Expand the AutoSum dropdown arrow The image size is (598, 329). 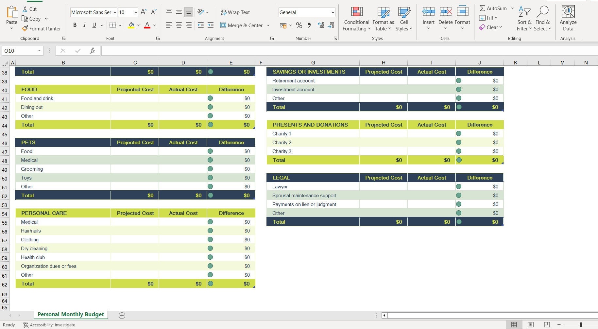point(512,9)
